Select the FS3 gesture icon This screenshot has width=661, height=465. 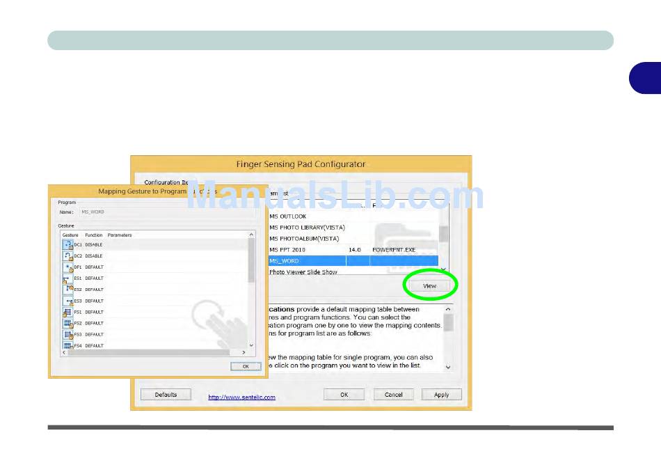point(67,334)
